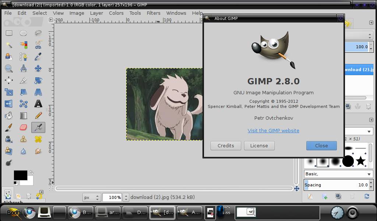Image resolution: width=377 pixels, height=221 pixels.
Task: Select the download (2).jpg layer row
Action: [x=359, y=70]
